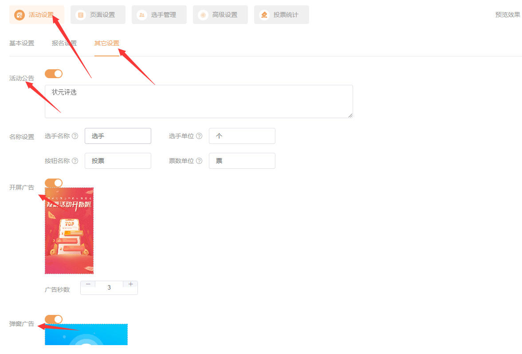Screen dimensions: 522x354
Task: Click help icon beside 票数单位
Action: pyautogui.click(x=199, y=161)
